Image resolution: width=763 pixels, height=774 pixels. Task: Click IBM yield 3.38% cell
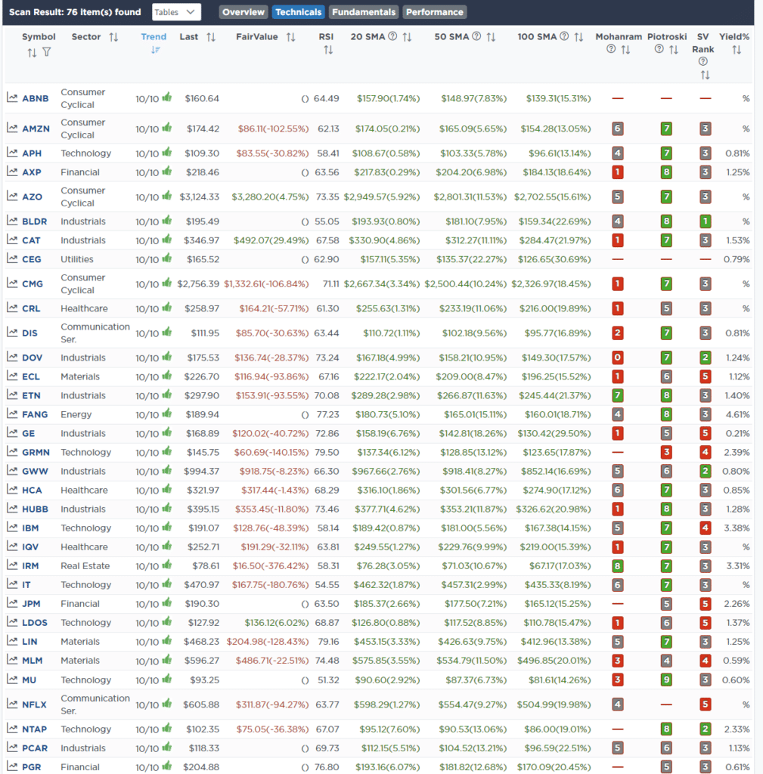[x=737, y=528]
